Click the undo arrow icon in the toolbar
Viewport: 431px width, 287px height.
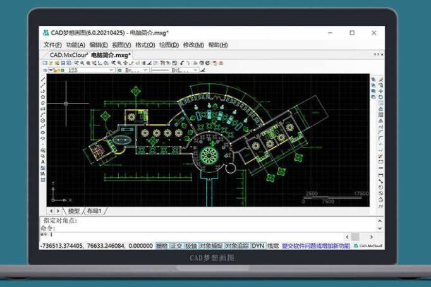pos(181,63)
